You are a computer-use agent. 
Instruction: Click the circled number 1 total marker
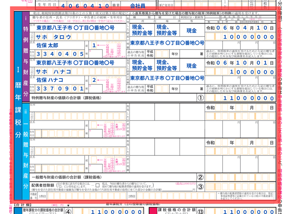[x=200, y=98]
